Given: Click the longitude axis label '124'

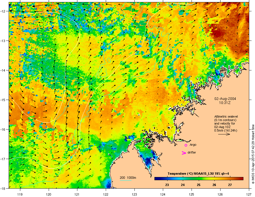Looking at the screenshot, I should 163,194.
